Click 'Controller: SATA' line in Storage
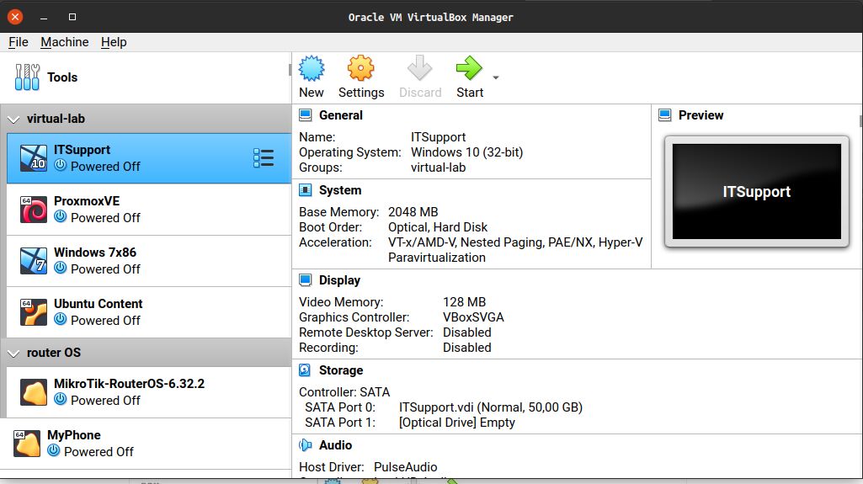 point(344,392)
